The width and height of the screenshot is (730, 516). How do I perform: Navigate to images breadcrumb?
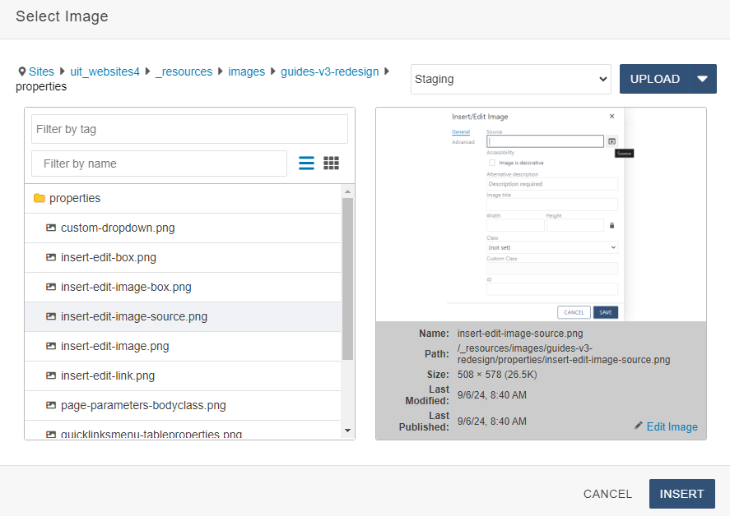(x=246, y=71)
